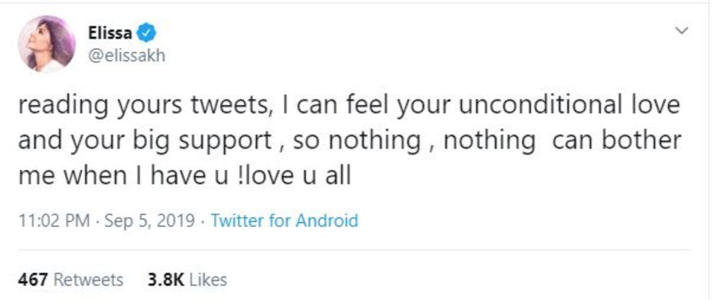The image size is (712, 300).
Task: Click the word Likes label
Action: [x=209, y=280]
